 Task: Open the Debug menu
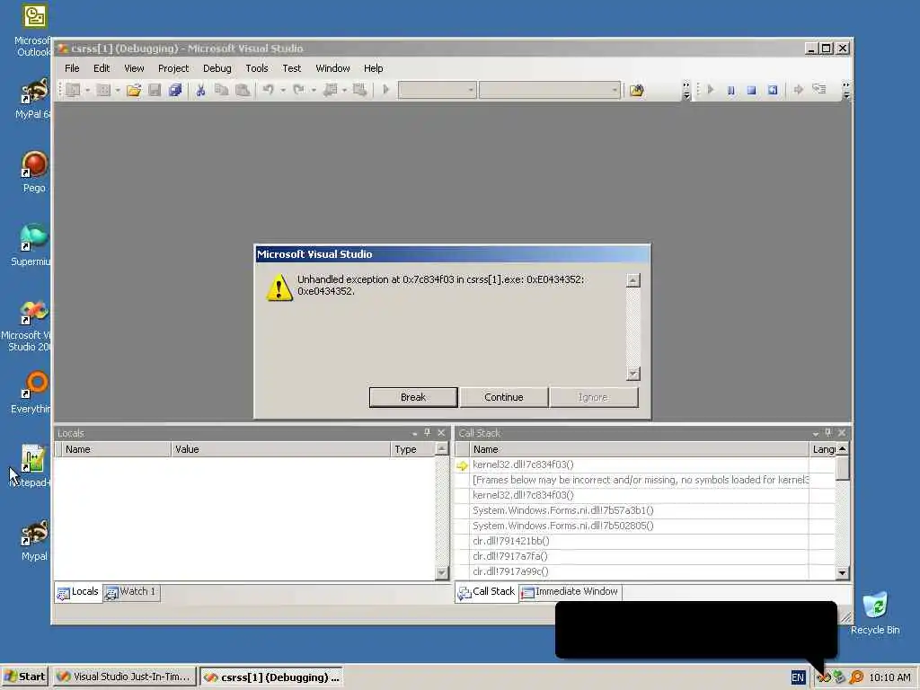[x=217, y=68]
